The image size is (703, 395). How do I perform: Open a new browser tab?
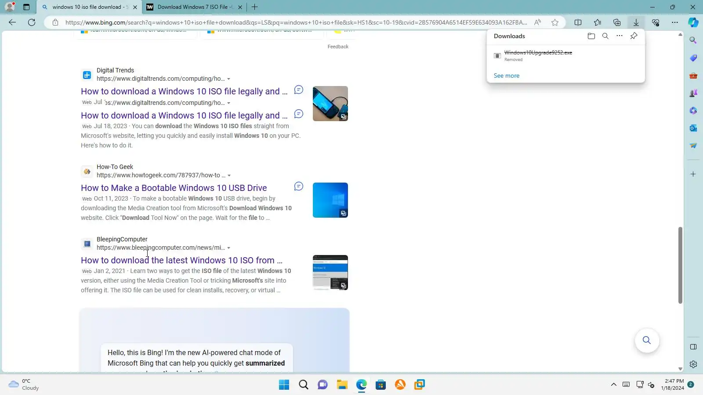tap(254, 7)
